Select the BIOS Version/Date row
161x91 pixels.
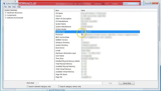(x=98, y=37)
